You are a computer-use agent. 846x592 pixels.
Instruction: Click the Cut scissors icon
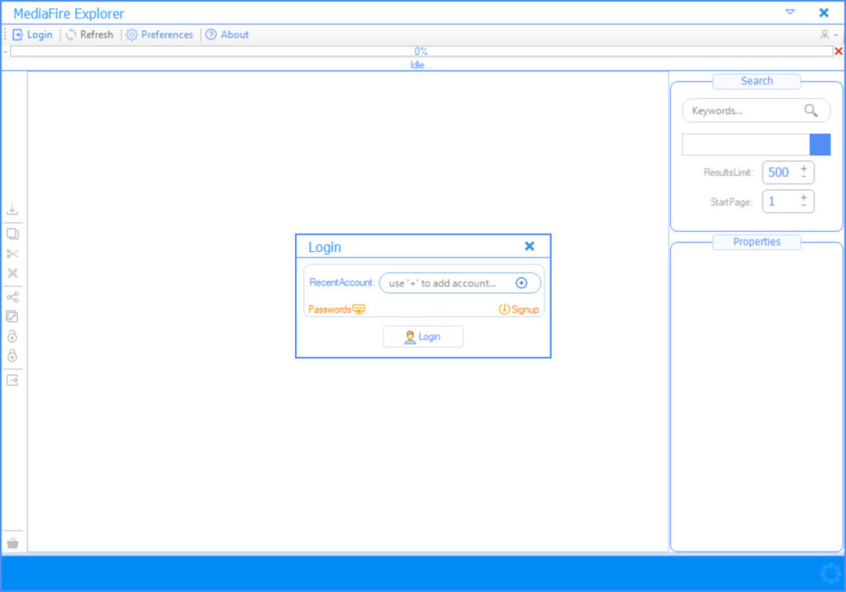point(12,253)
